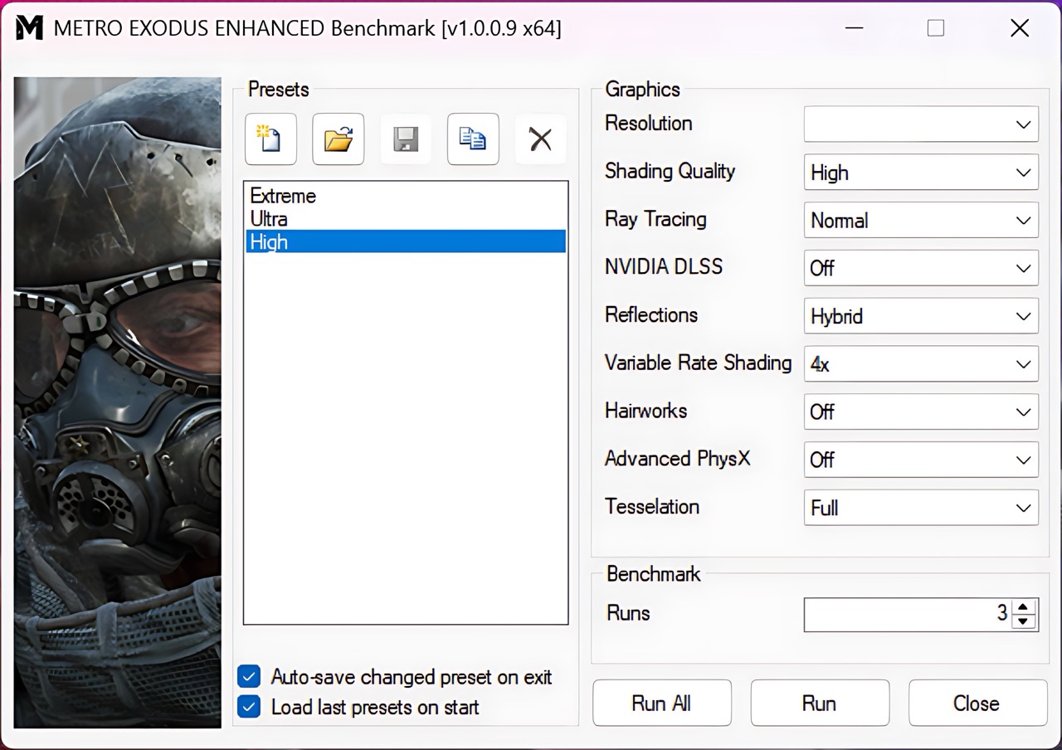Duplicate the preset with the copy icon
Screen dimensions: 1062x750
[x=473, y=139]
